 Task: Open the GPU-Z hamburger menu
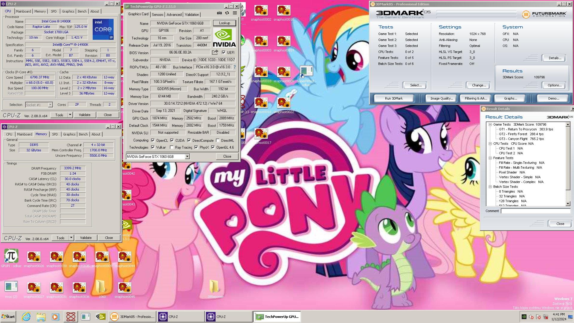click(235, 13)
